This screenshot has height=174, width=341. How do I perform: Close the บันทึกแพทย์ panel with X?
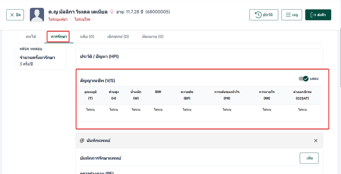click(316, 141)
